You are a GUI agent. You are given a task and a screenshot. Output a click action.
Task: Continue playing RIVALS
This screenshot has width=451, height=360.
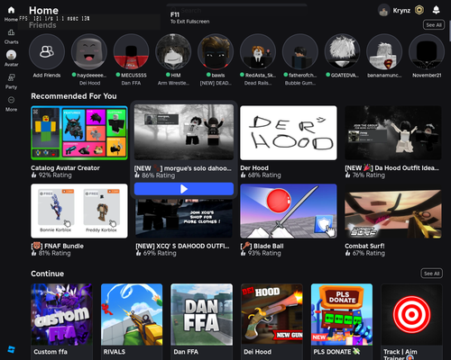132,314
